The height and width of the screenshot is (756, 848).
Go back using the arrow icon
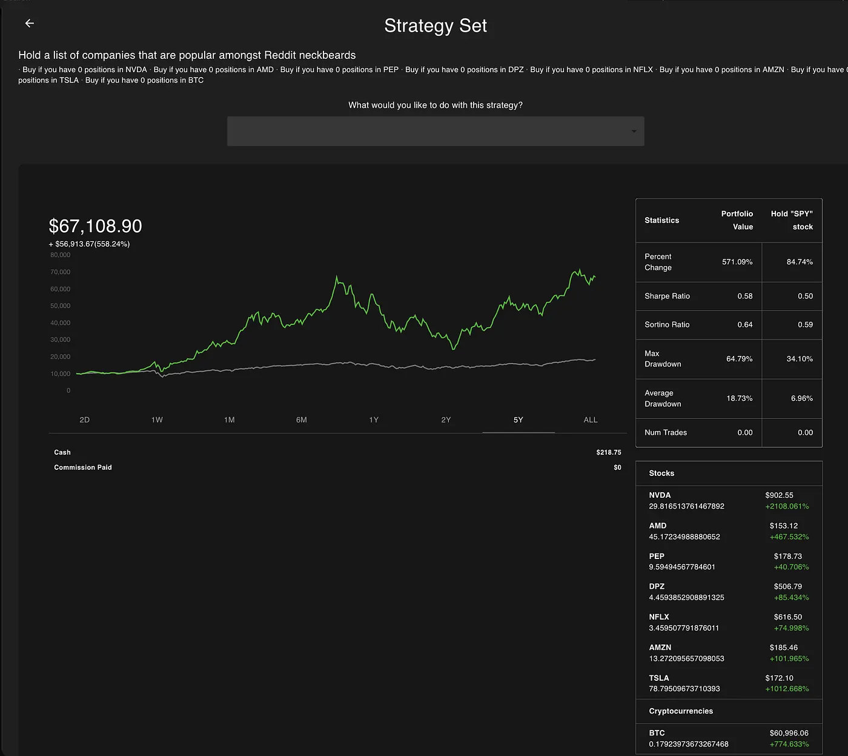click(29, 23)
